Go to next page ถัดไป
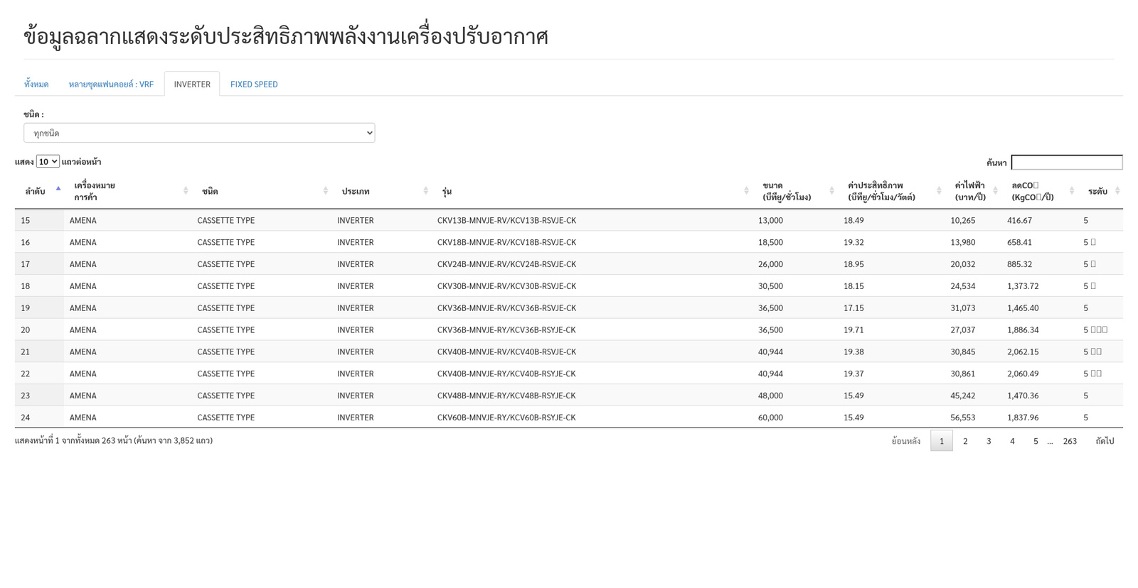The width and height of the screenshot is (1138, 588). (1105, 441)
